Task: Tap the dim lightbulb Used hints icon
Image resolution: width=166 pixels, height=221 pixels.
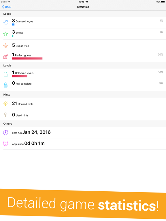Action: [x=5, y=115]
